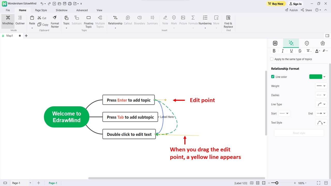The width and height of the screenshot is (331, 186).
Task: Activate the Format Painter
Action: (55, 21)
